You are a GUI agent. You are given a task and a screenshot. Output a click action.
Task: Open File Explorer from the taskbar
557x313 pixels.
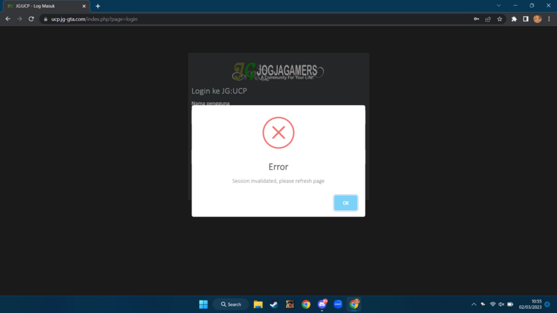258,304
